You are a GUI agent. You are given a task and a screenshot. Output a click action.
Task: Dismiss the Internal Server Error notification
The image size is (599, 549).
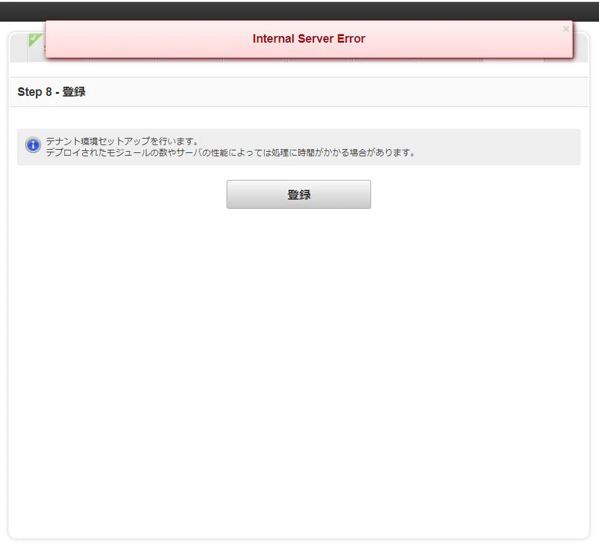tap(566, 29)
